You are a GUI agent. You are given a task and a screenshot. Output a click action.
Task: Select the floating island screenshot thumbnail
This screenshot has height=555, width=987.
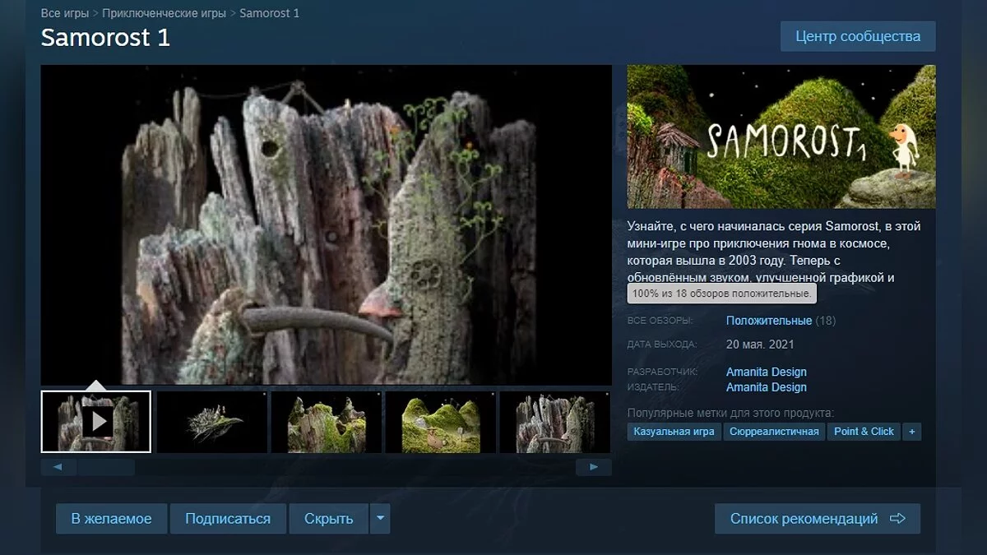pyautogui.click(x=211, y=422)
